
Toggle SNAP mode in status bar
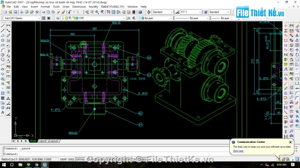click(x=63, y=160)
